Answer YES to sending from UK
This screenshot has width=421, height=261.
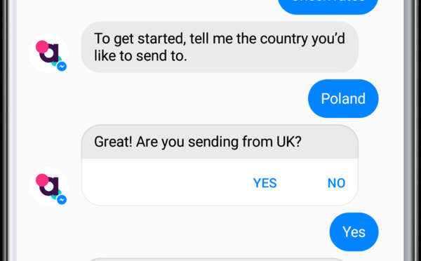(x=265, y=183)
